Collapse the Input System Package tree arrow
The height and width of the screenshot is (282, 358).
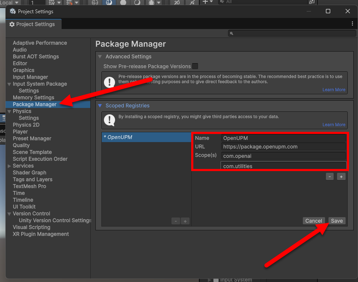click(x=9, y=84)
